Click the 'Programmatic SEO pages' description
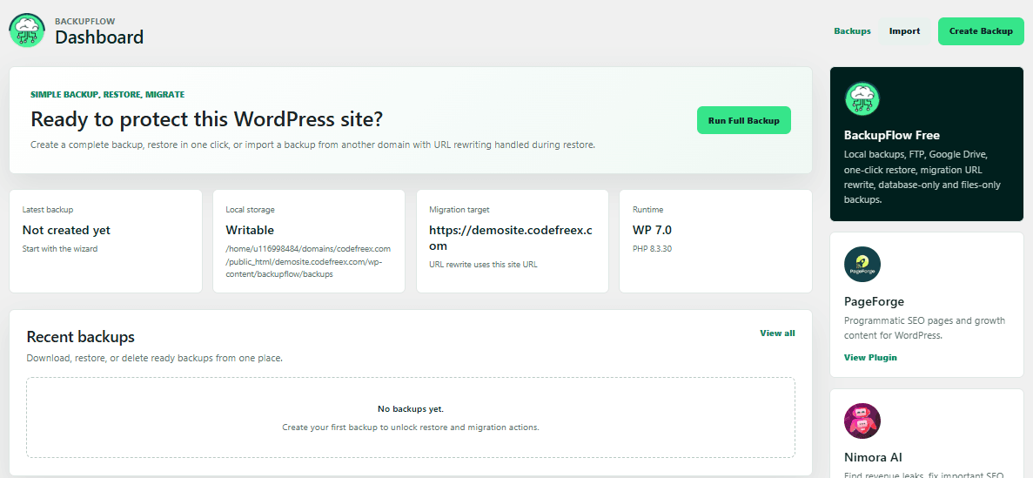Image resolution: width=1033 pixels, height=478 pixels. (x=924, y=327)
